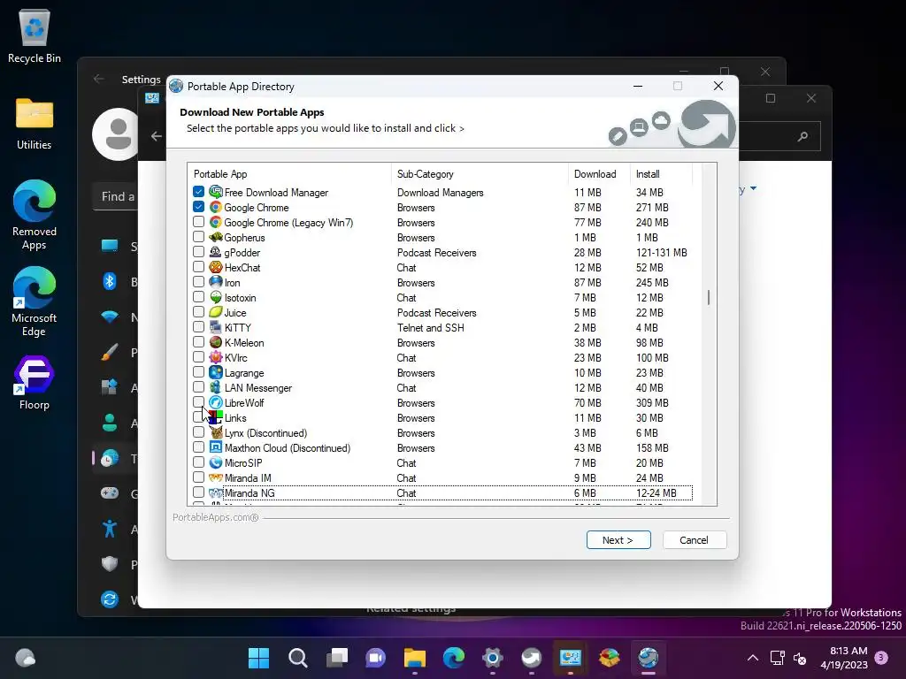Viewport: 906px width, 679px height.
Task: Click the KVIrc app icon
Action: pos(216,357)
